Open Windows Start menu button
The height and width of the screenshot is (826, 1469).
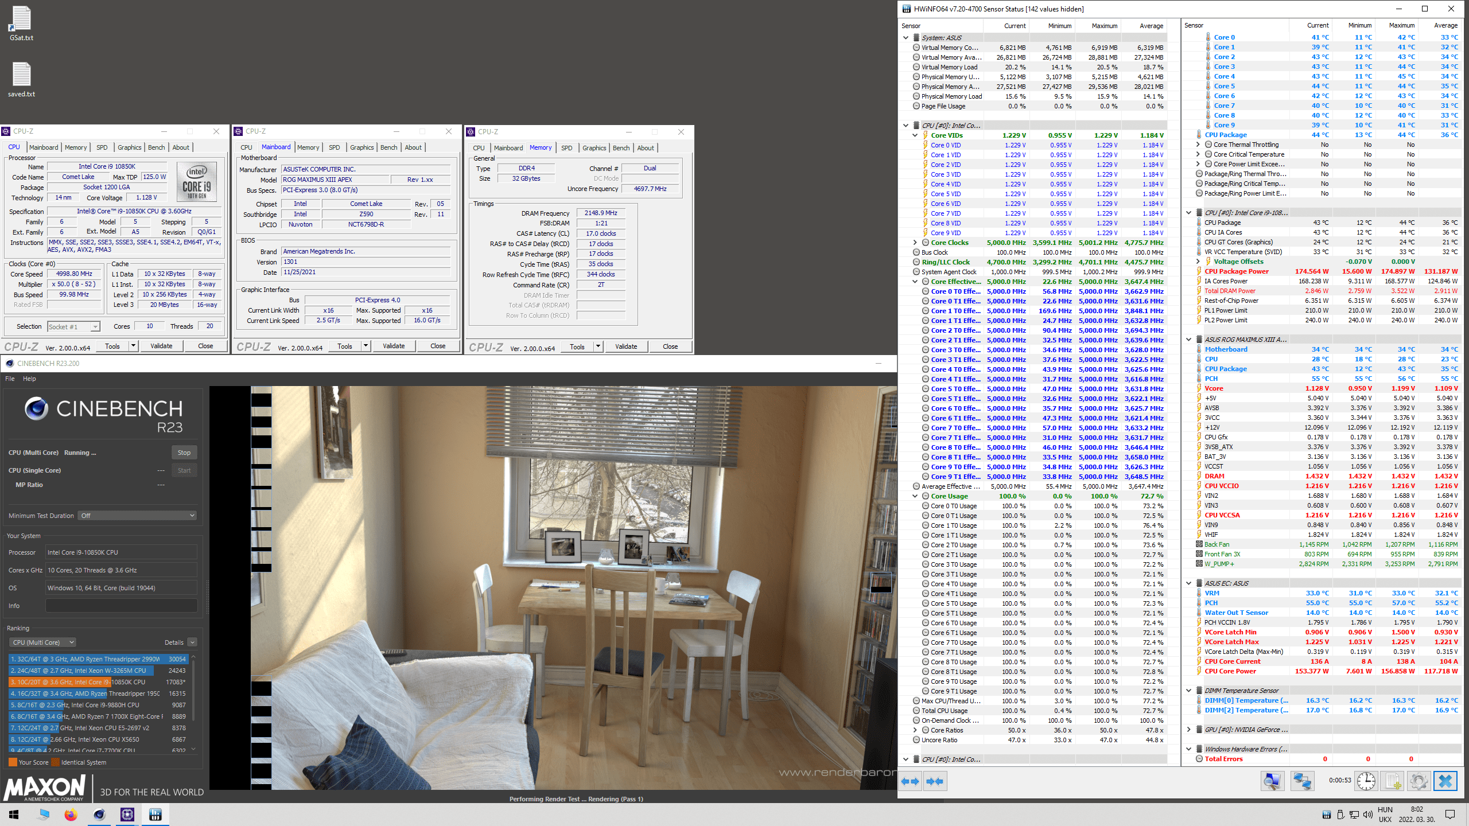[x=14, y=815]
